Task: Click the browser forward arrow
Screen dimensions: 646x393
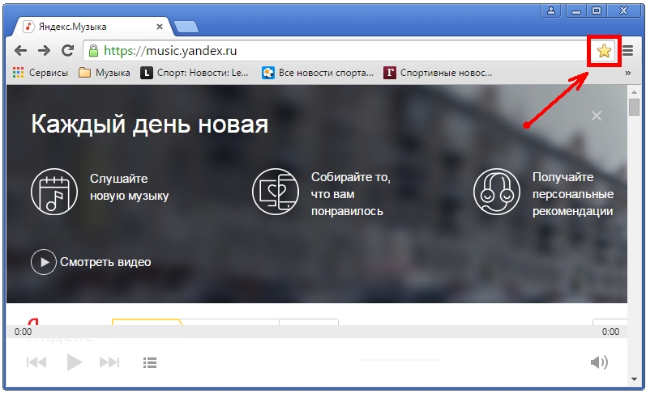Action: tap(44, 51)
